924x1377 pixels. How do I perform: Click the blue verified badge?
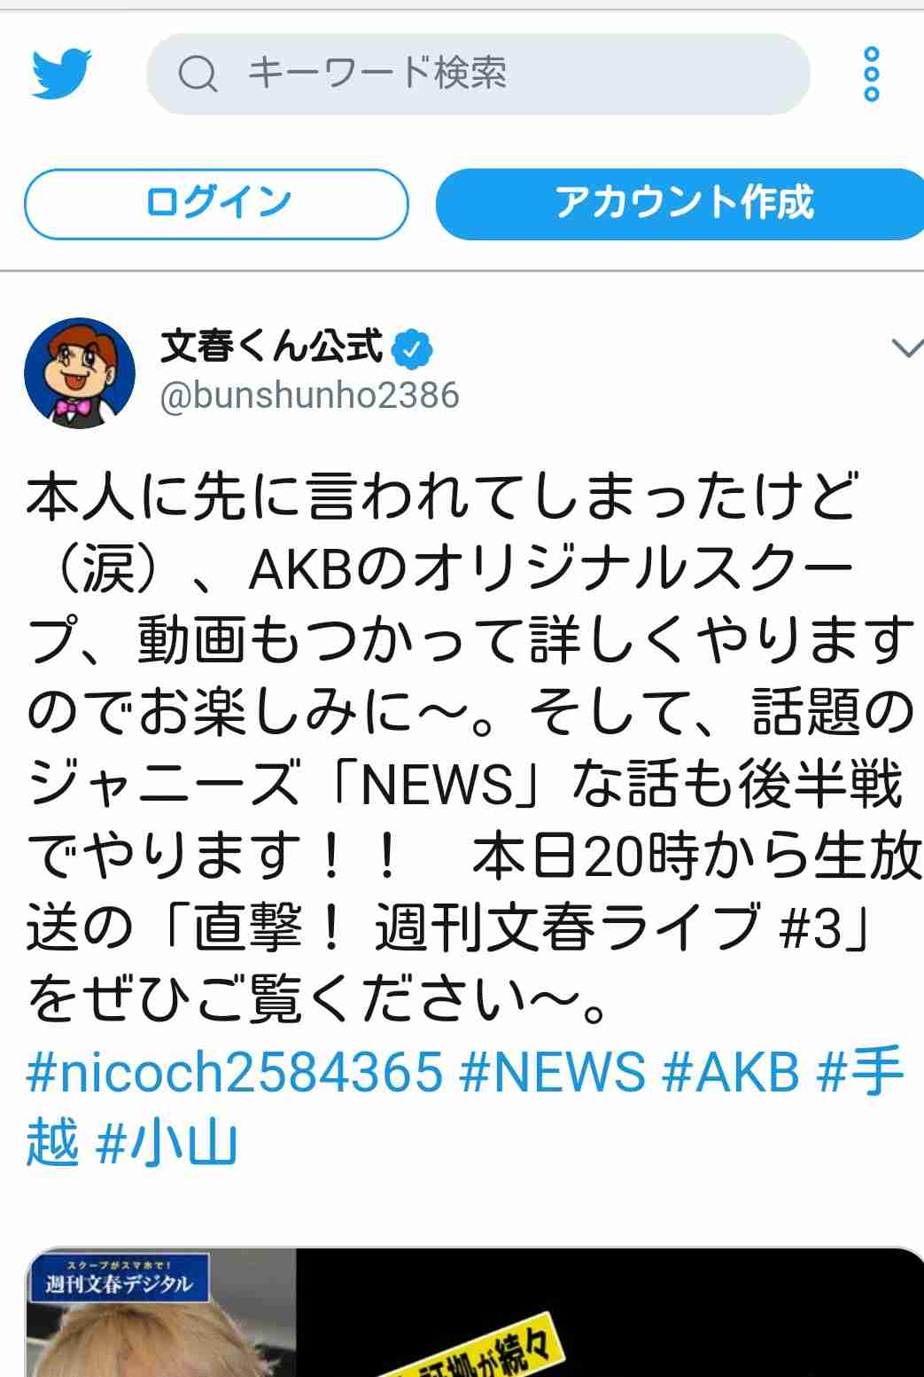[412, 348]
